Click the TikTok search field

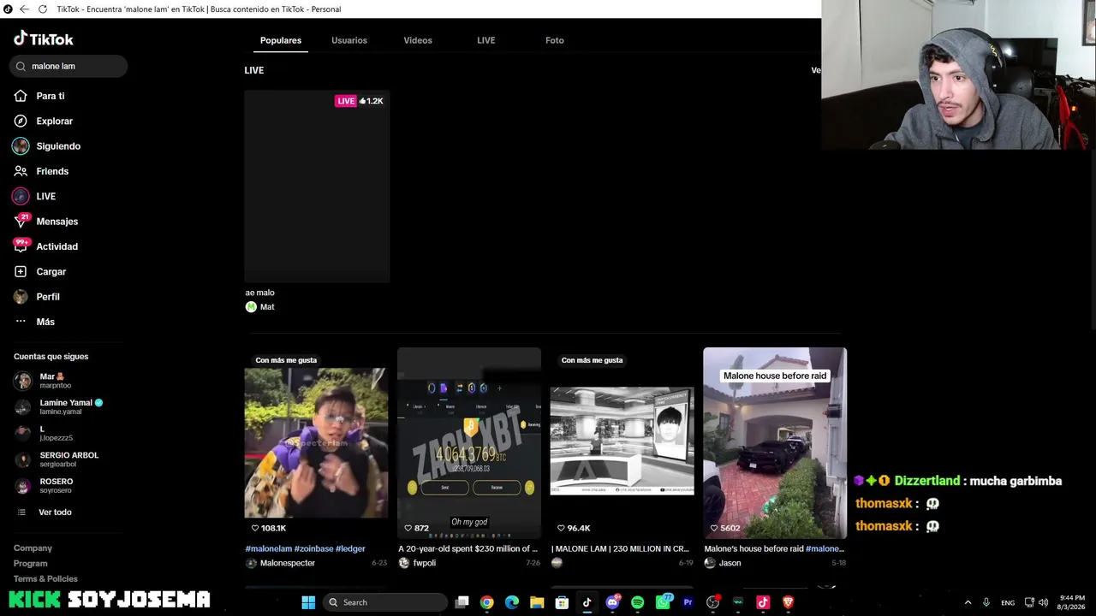click(68, 66)
